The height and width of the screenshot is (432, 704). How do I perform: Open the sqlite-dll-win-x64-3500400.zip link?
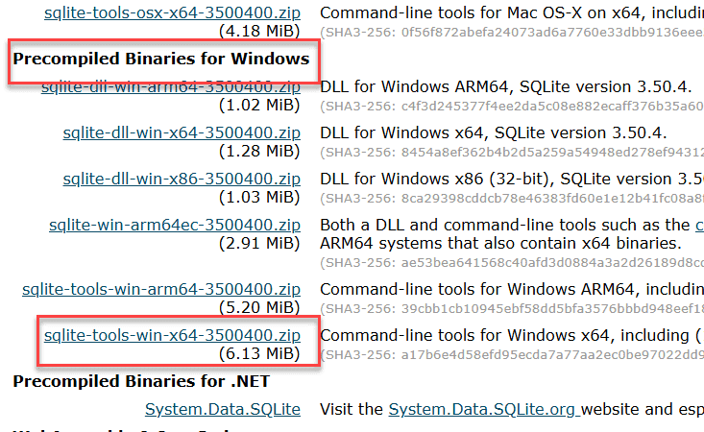[182, 133]
